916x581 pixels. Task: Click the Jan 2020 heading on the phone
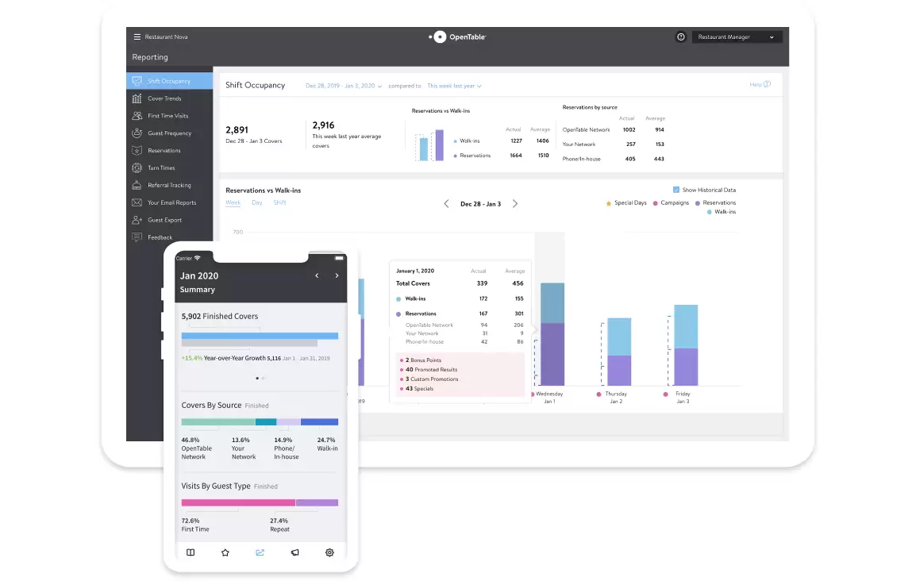(199, 275)
